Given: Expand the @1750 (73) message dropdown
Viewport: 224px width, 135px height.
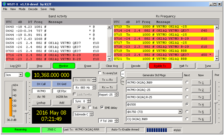Looking at the screenshot, I should coord(180,112).
